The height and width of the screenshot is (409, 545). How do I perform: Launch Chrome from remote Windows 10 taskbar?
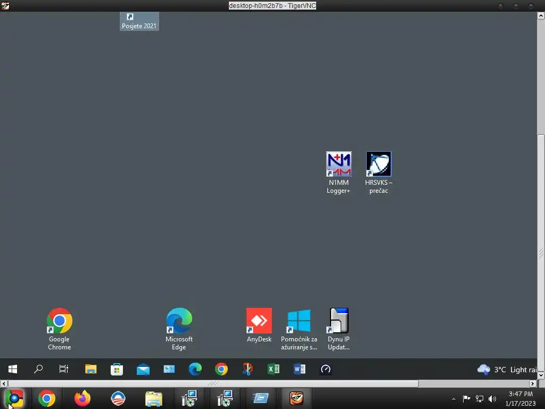tap(221, 369)
